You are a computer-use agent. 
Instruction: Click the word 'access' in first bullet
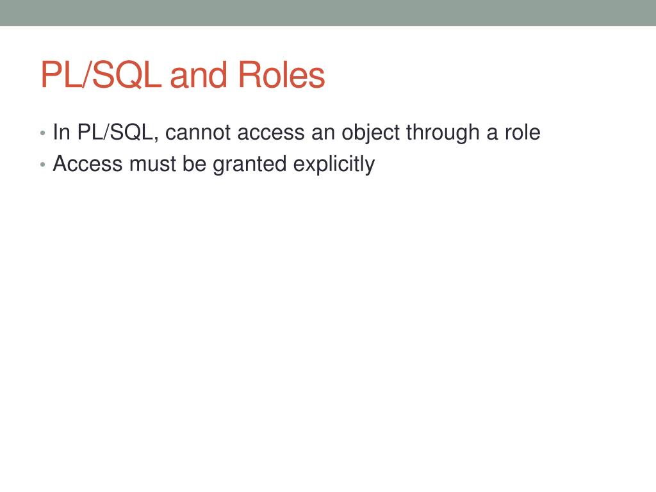(271, 133)
